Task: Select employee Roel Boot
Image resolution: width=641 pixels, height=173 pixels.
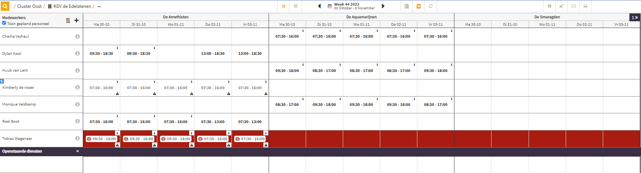Action: click(11, 122)
